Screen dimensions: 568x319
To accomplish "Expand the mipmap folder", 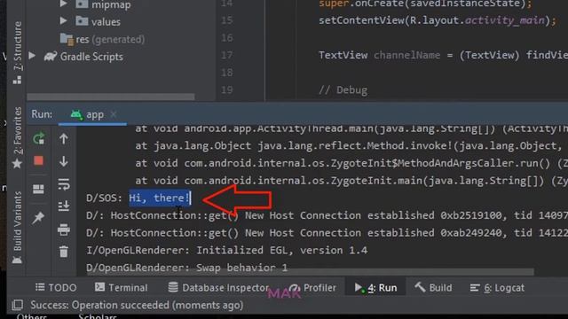I will coord(63,4).
